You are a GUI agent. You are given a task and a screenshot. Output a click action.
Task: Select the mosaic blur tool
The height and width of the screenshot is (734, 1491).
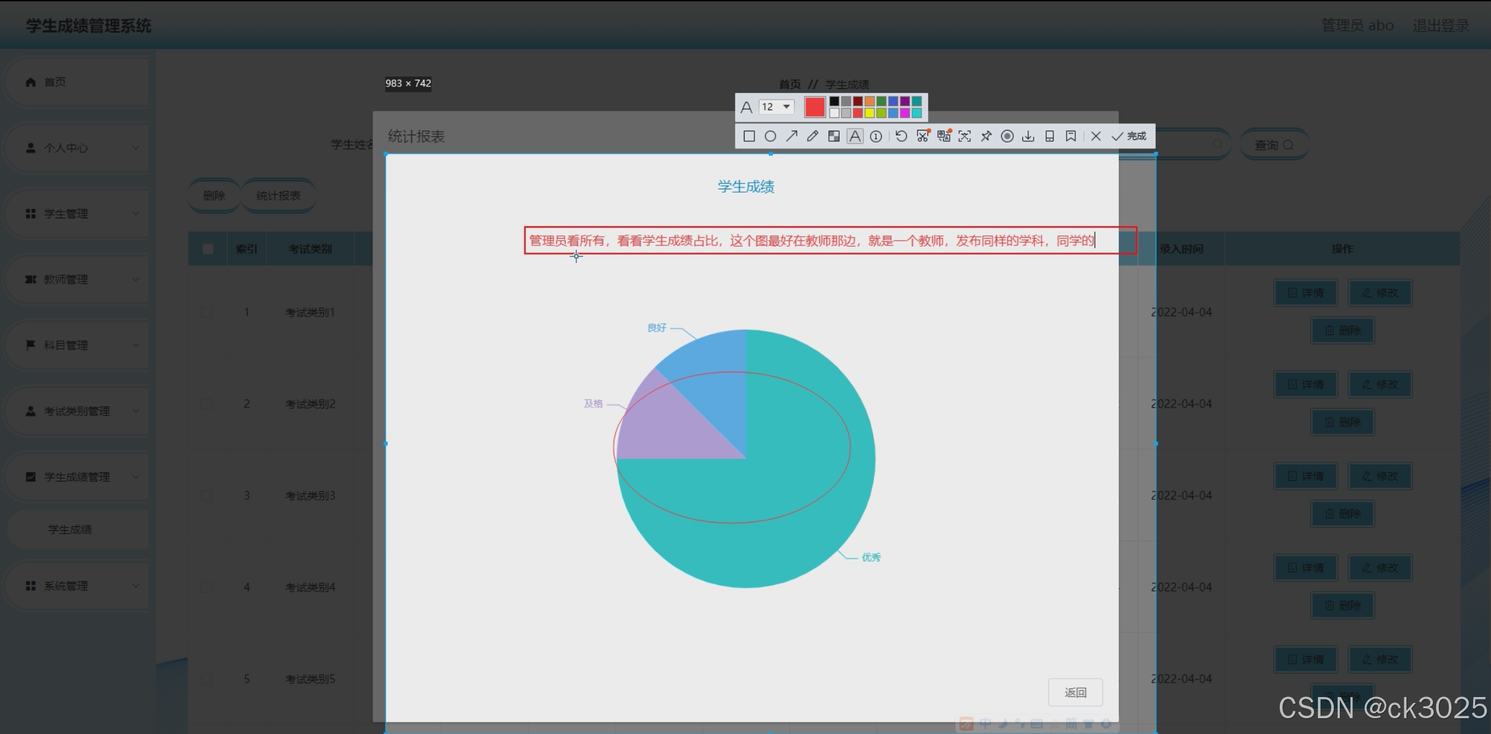(x=834, y=137)
